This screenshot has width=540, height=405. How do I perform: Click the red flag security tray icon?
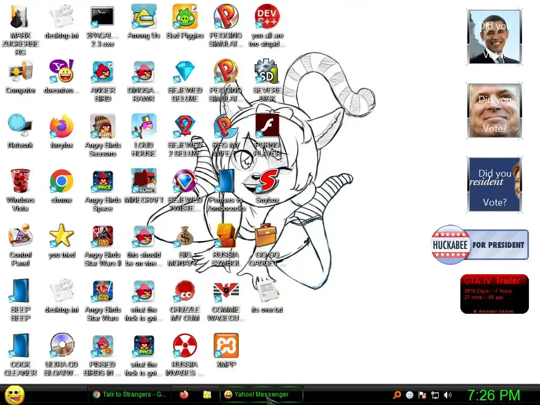[x=422, y=394]
